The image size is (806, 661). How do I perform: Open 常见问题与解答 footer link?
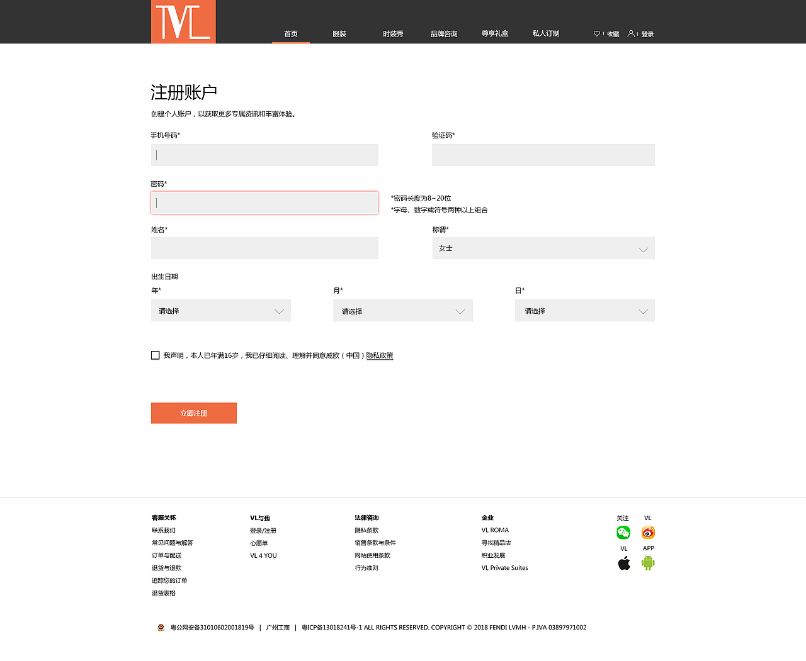pos(173,543)
